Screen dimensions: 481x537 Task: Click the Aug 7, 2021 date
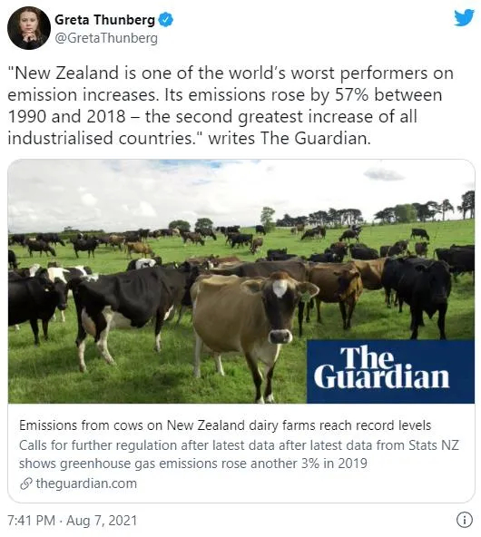coord(102,521)
